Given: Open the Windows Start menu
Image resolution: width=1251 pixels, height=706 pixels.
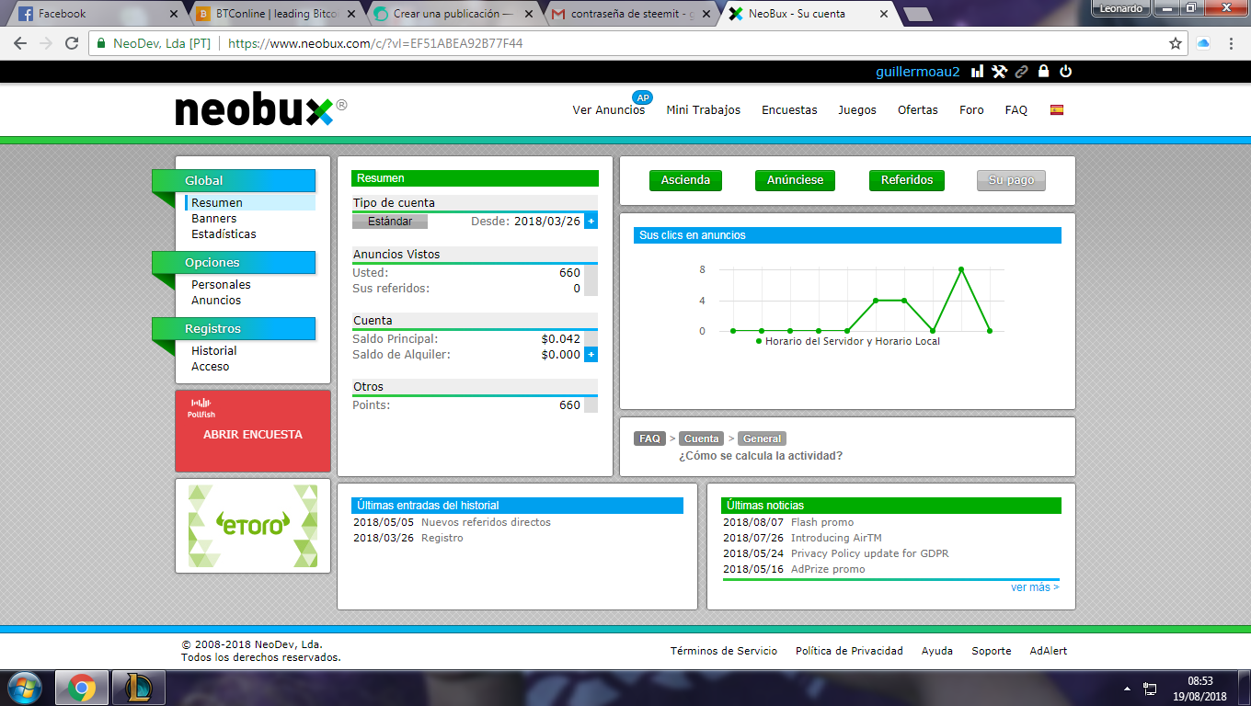Looking at the screenshot, I should tap(25, 688).
